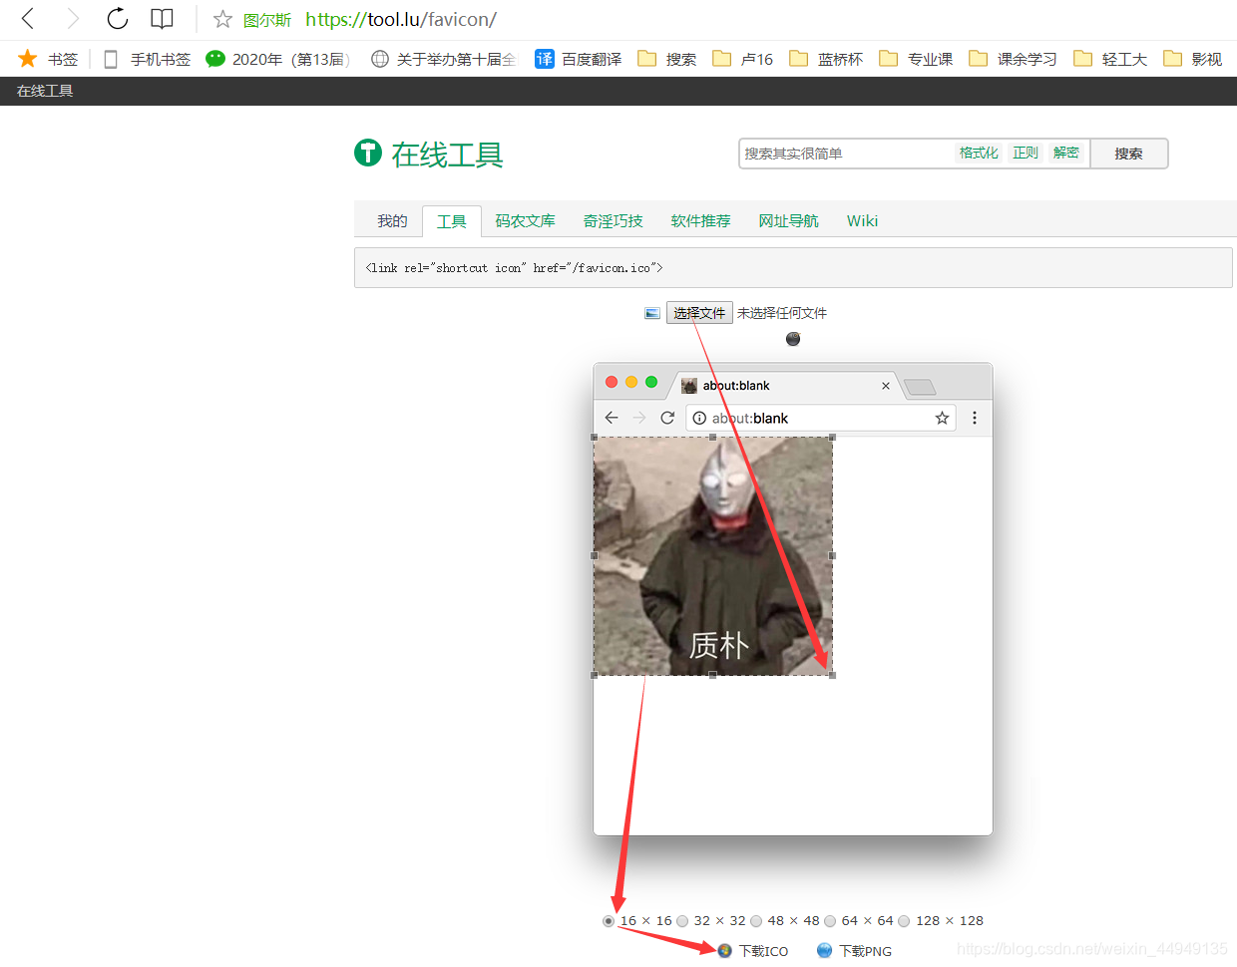This screenshot has height=967, width=1237.
Task: Select the 格式化 search shortcut
Action: tap(979, 153)
